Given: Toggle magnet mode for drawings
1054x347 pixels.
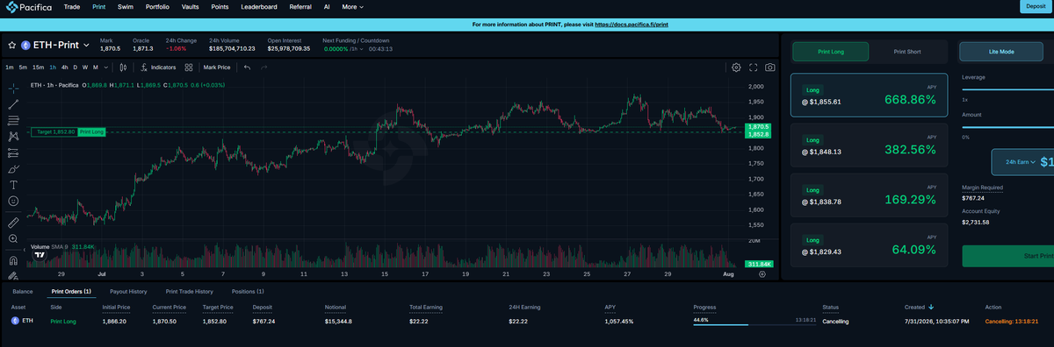Looking at the screenshot, I should (x=13, y=260).
